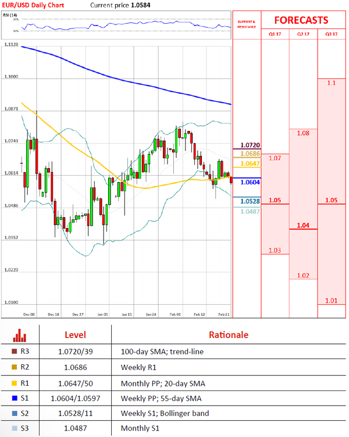
Task: Click the R1 row label
Action: coord(25,383)
